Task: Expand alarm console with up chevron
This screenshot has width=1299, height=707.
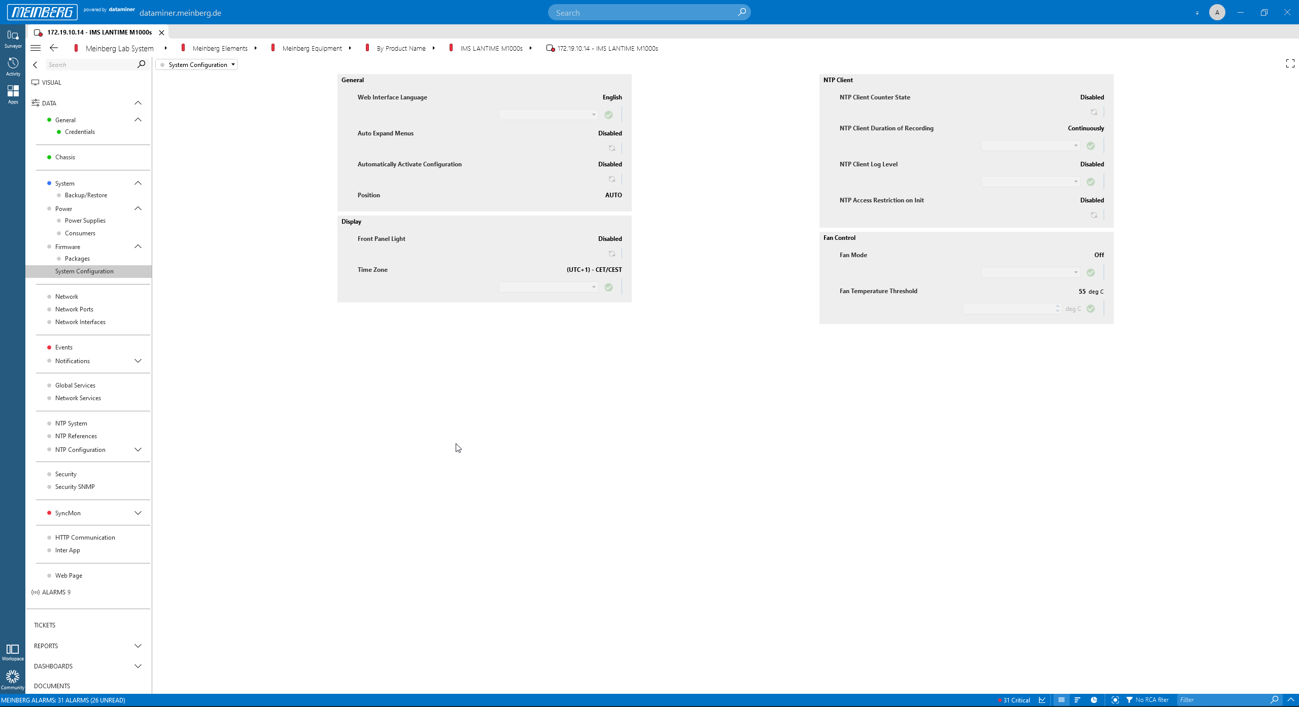Action: point(1291,700)
